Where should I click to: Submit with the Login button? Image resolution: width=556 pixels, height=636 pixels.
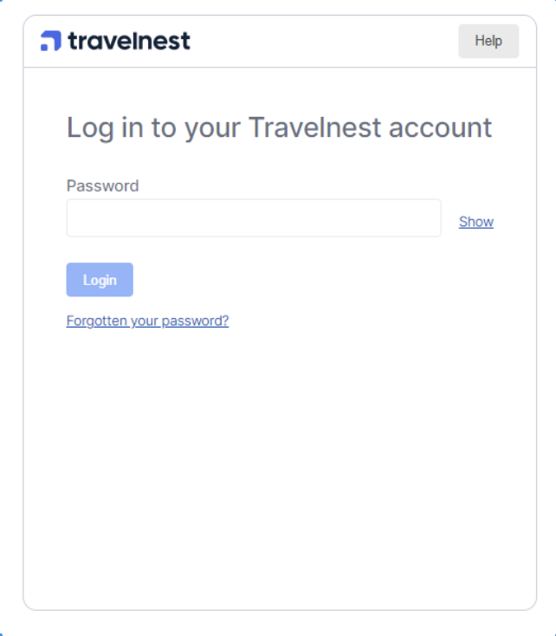click(100, 280)
